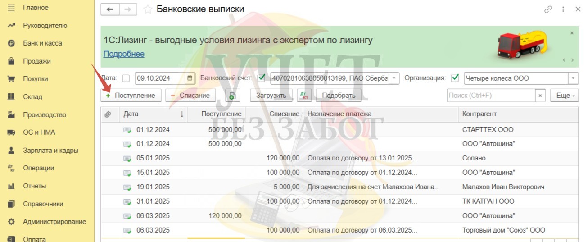
Task: Show previous banner with left arrow
Action: tap(564, 60)
